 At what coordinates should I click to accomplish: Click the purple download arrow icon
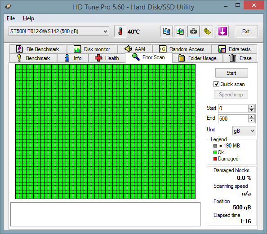coord(222,31)
